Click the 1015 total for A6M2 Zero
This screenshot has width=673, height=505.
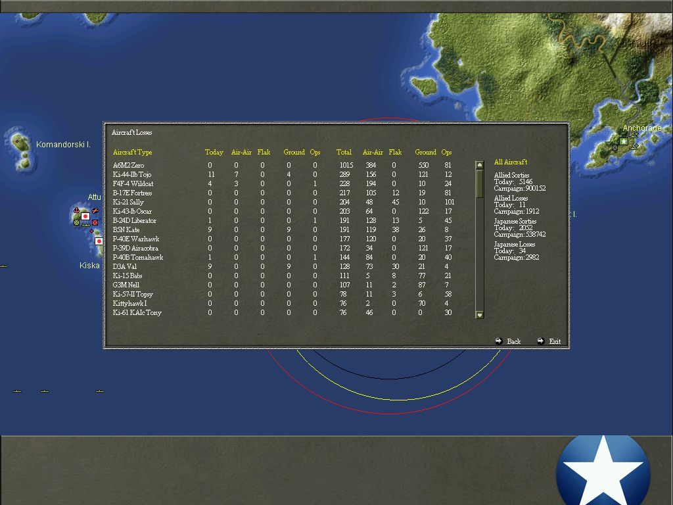346,165
